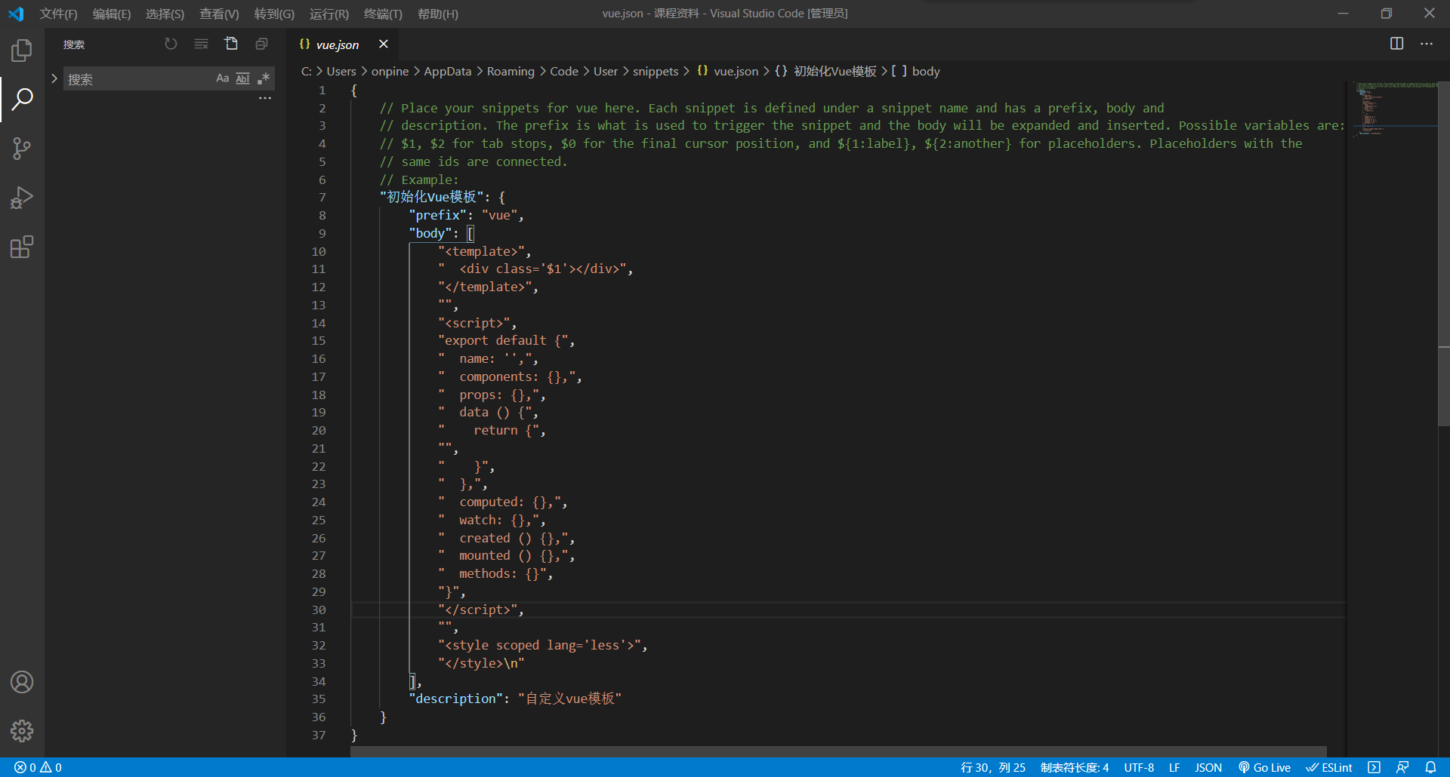Refresh search results
The image size is (1450, 777).
pyautogui.click(x=171, y=45)
